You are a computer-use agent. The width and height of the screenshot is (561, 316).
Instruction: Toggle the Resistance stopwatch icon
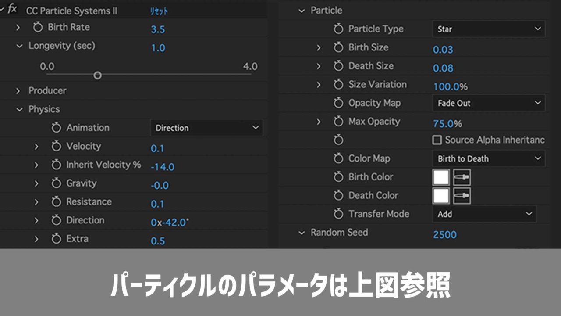click(x=56, y=202)
